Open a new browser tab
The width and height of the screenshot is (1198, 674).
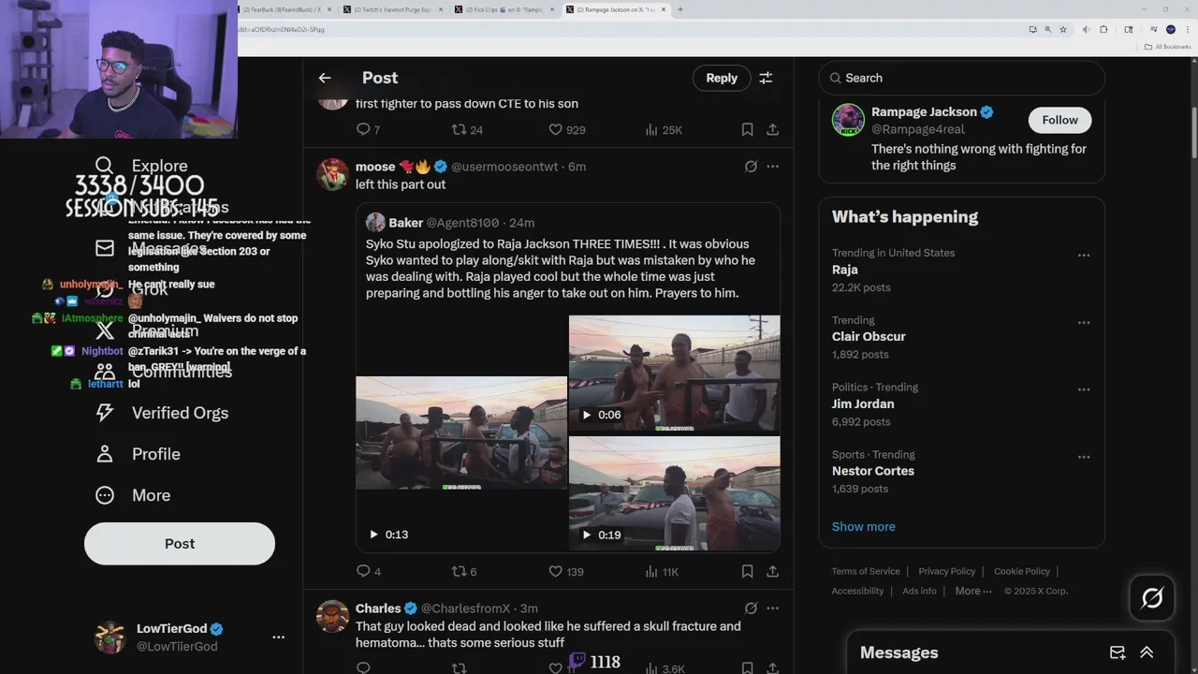coord(679,9)
